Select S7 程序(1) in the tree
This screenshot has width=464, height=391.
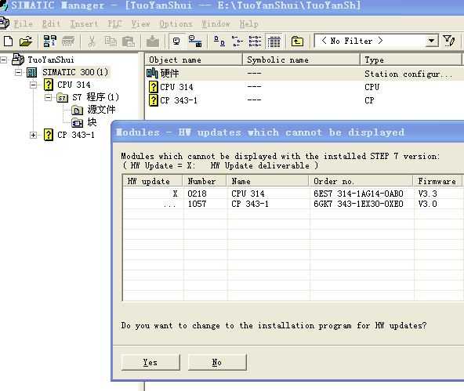(x=96, y=97)
